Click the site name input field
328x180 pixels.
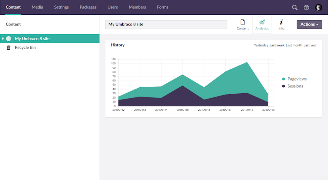(166, 25)
